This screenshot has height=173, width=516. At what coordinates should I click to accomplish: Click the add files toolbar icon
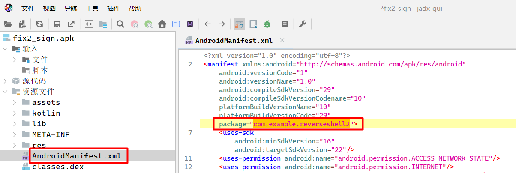pos(22,24)
